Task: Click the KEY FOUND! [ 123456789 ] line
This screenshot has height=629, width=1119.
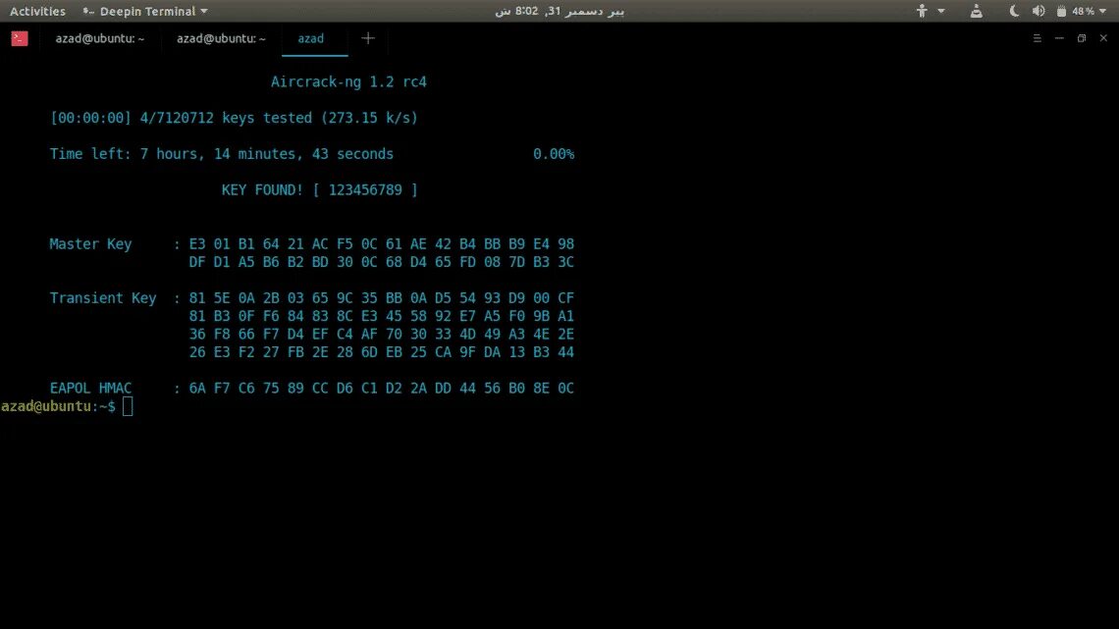Action: (319, 189)
